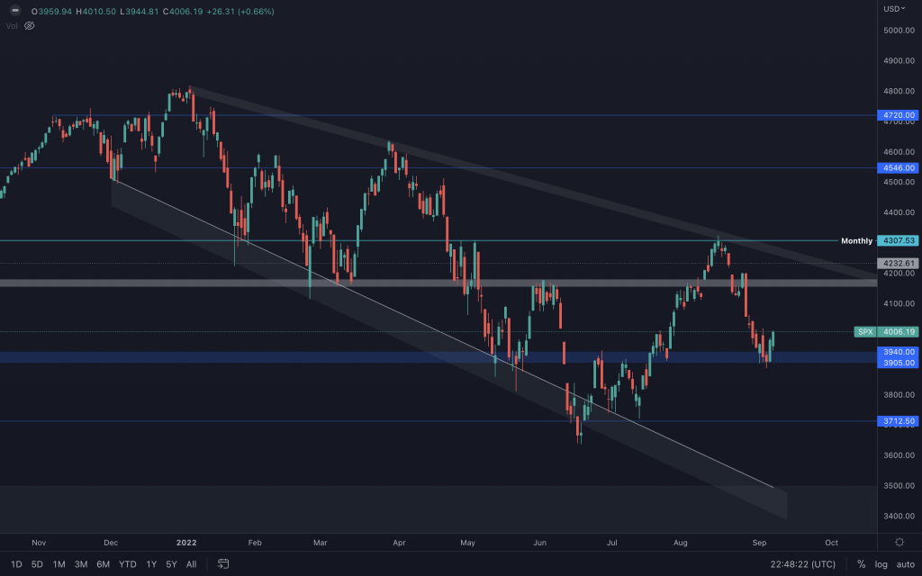Screen dimensions: 922x576
Task: Switch to 1M time range
Action: [59, 564]
